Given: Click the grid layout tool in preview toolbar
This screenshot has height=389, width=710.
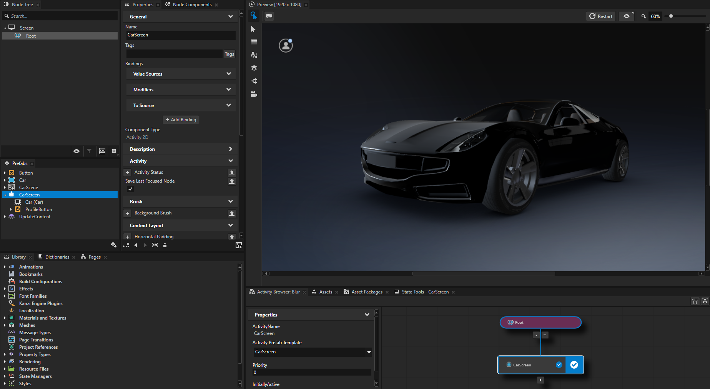Looking at the screenshot, I should 254,42.
